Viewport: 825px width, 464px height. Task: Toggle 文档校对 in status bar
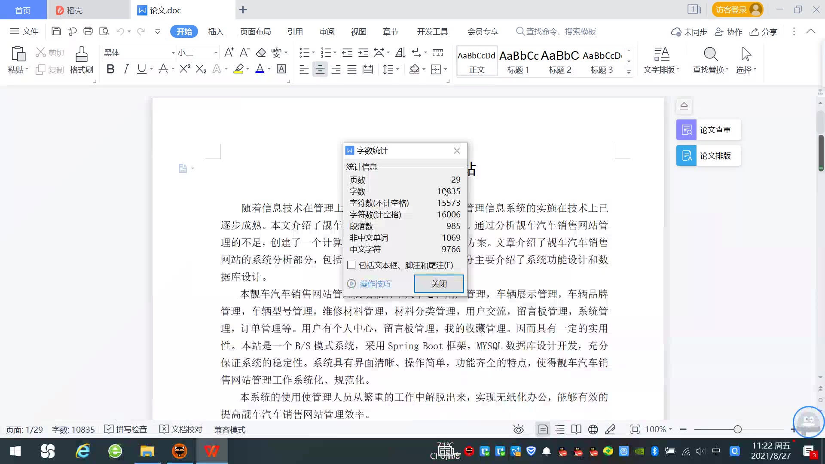tap(181, 429)
